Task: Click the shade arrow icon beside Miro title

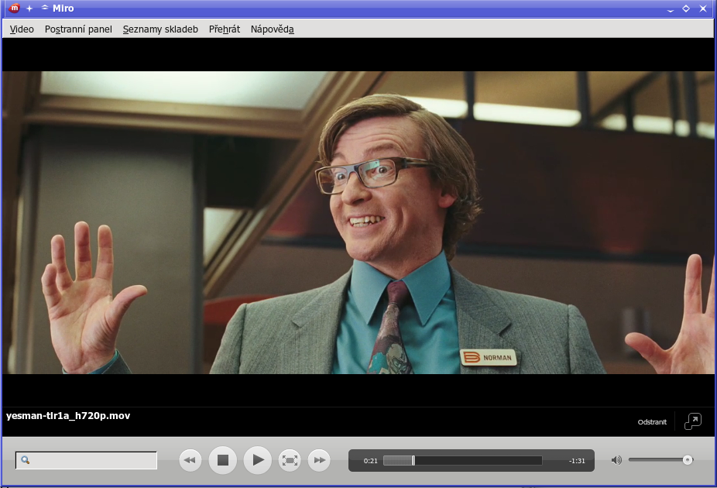Action: coord(45,7)
